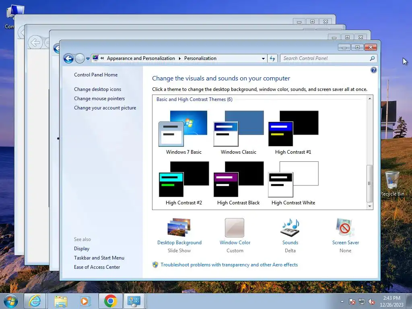
Task: Open Sounds music-note icon
Action: [290, 228]
